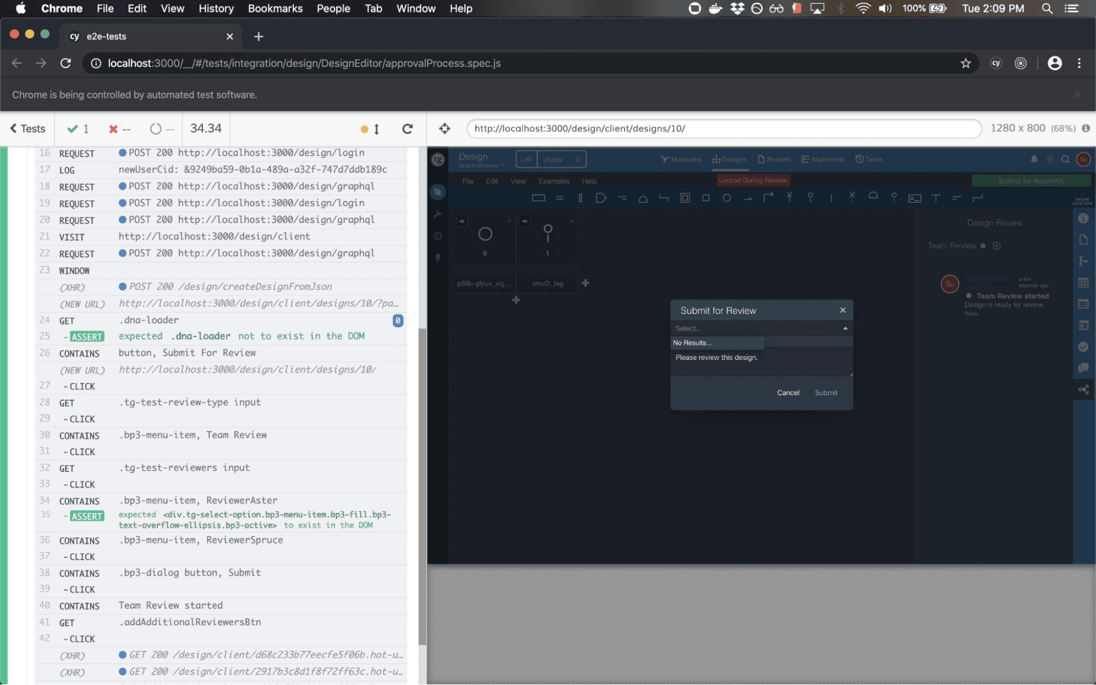Open Chrome profile avatar menu
The height and width of the screenshot is (685, 1096).
coord(1054,63)
